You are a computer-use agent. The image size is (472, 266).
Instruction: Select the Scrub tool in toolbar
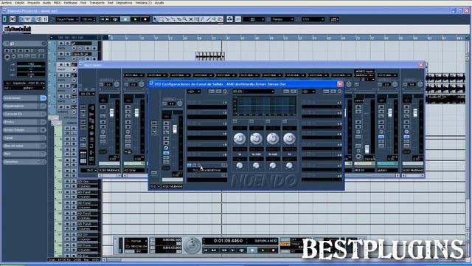coord(220,19)
